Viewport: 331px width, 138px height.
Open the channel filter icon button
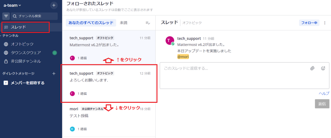[6, 16]
